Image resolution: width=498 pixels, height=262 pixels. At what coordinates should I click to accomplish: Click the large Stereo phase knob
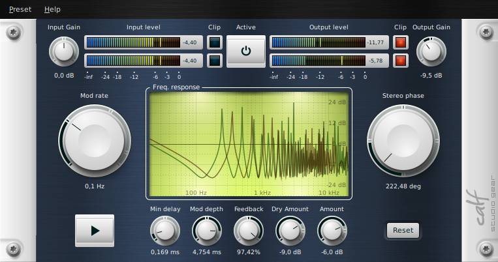pyautogui.click(x=403, y=141)
